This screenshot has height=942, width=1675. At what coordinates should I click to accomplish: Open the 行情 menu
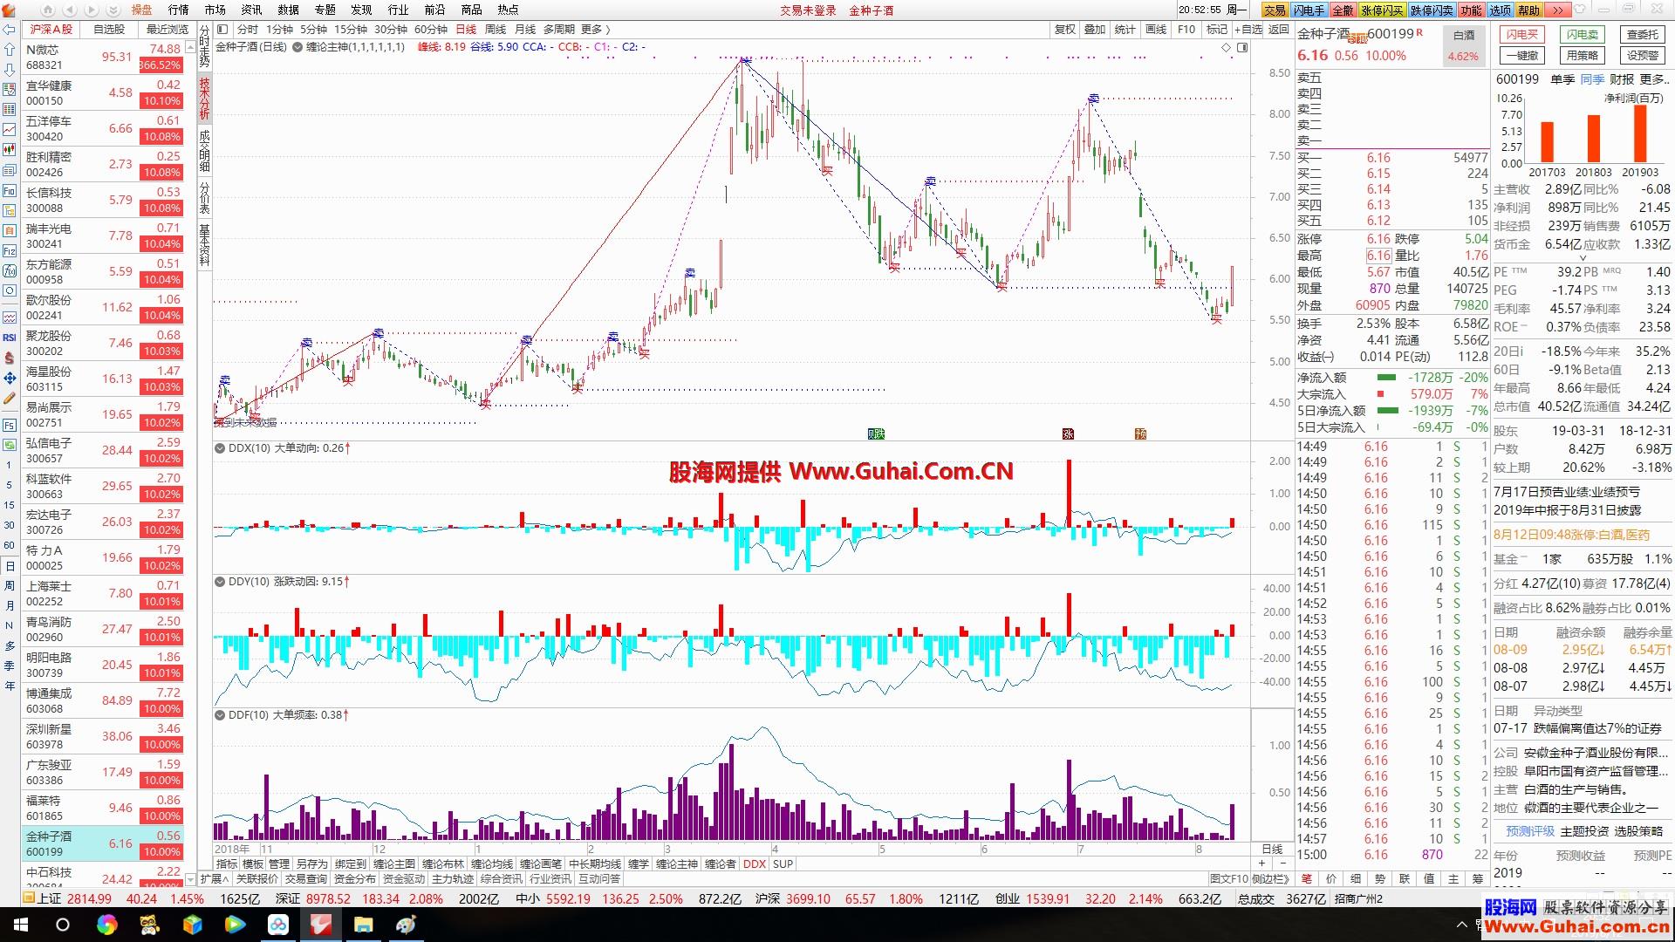point(179,10)
